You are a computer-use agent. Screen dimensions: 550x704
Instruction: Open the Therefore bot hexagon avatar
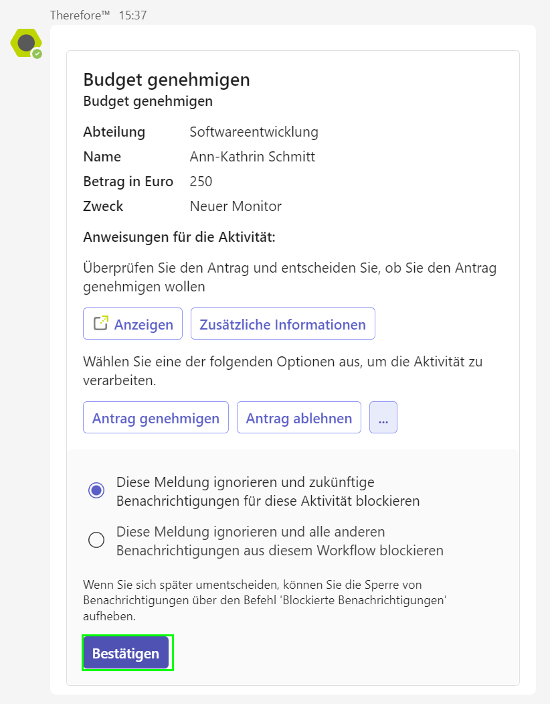point(26,43)
